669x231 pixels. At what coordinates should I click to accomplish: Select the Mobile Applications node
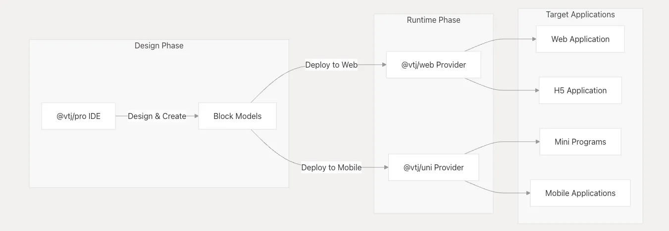pyautogui.click(x=580, y=193)
